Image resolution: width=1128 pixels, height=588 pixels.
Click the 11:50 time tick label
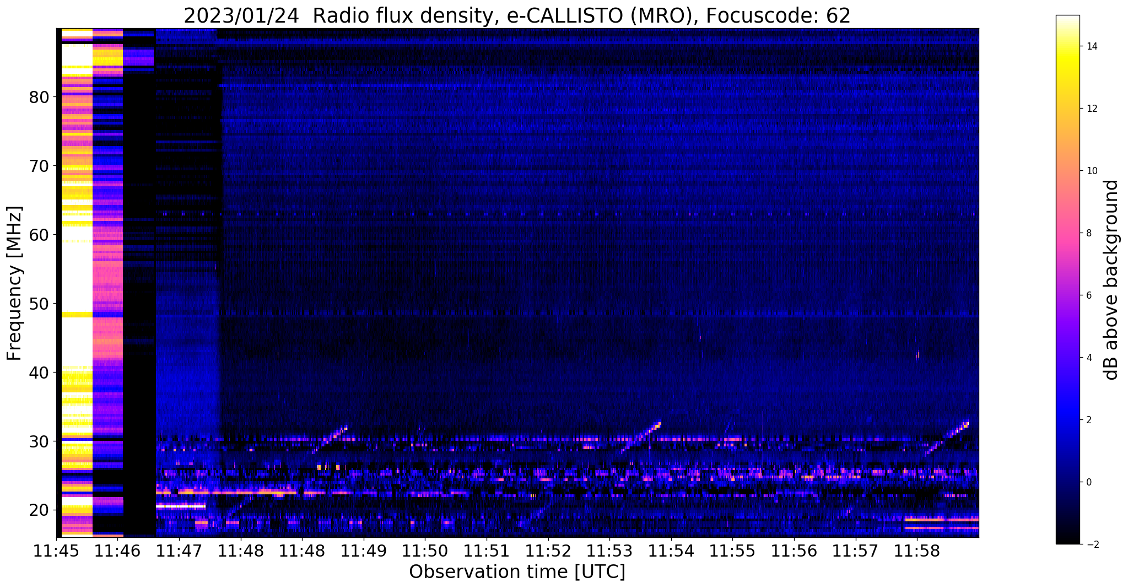coord(425,551)
